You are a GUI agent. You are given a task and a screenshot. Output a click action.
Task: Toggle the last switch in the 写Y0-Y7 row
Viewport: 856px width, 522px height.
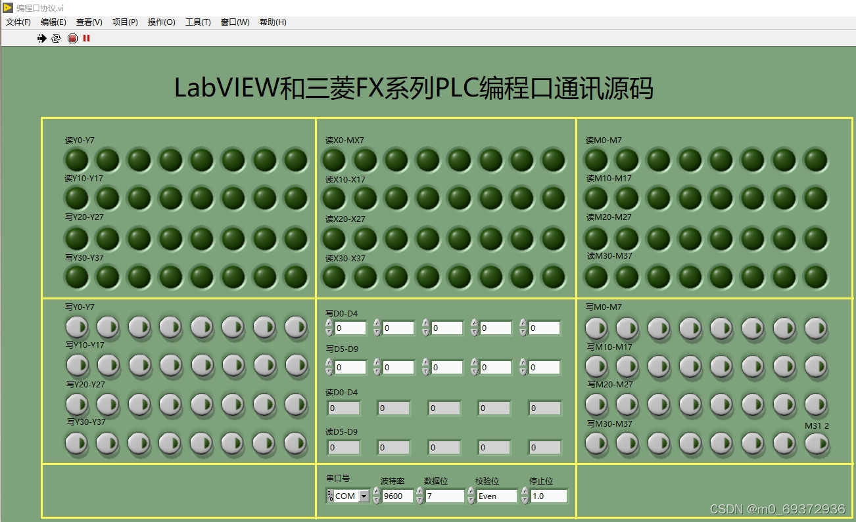pos(296,326)
